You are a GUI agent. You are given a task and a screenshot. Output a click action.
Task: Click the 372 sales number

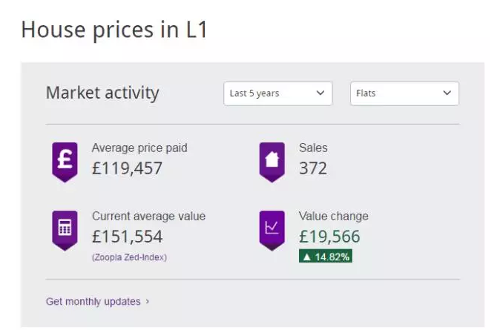[x=313, y=168]
